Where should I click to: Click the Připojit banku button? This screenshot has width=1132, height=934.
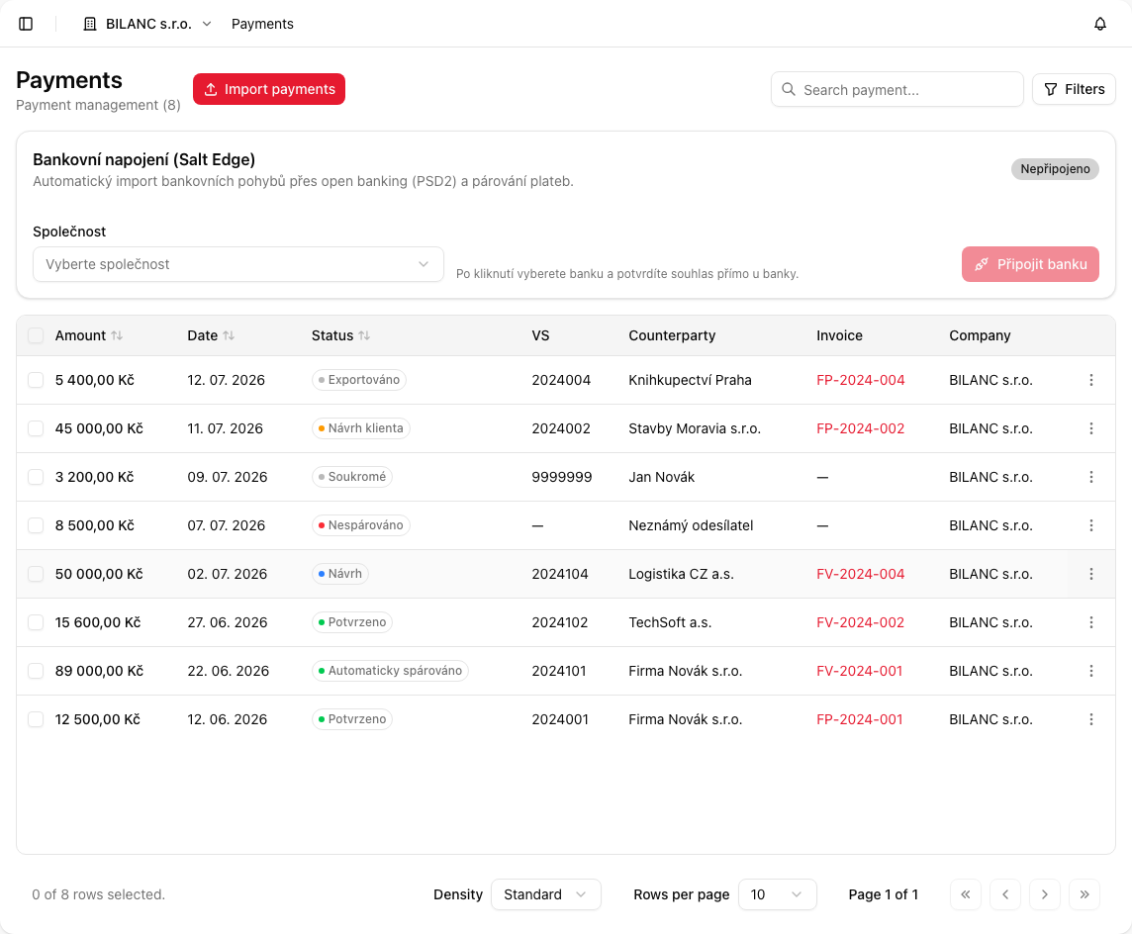coord(1030,264)
